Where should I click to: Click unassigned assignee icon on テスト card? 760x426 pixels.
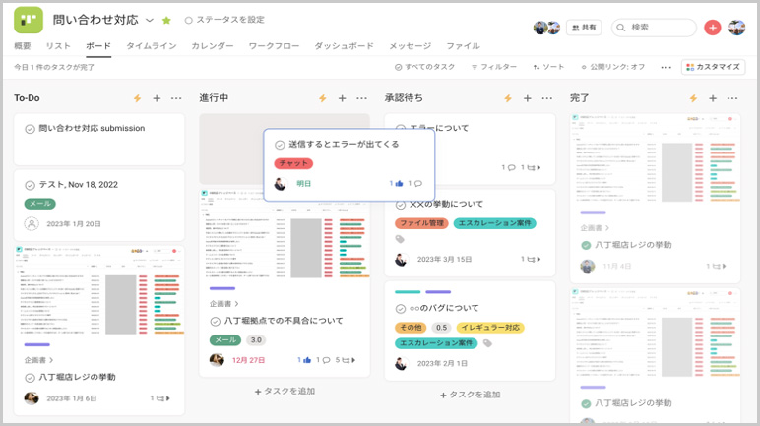pos(32,224)
